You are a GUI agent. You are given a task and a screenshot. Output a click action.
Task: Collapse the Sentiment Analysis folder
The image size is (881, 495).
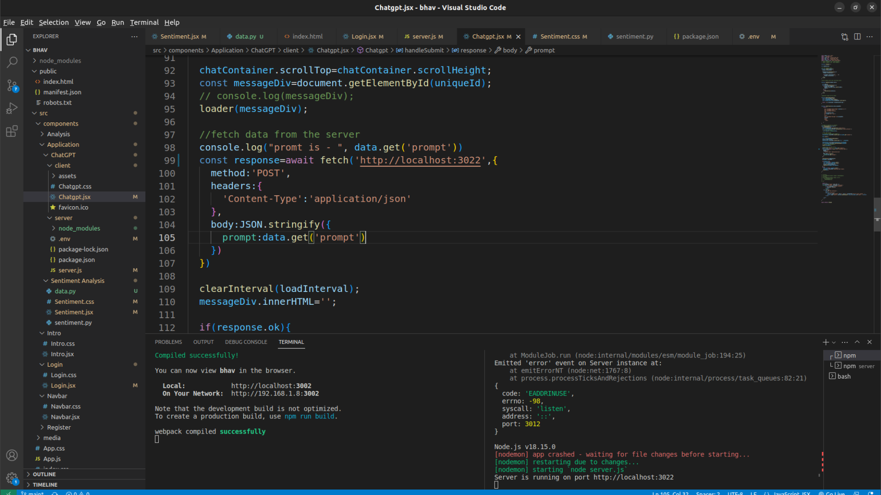click(77, 280)
